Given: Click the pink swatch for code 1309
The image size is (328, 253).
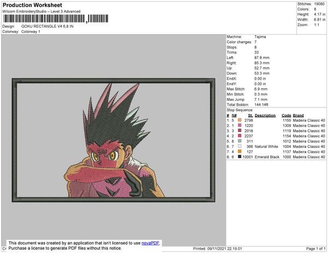Looking at the screenshot, I should coord(239,125).
